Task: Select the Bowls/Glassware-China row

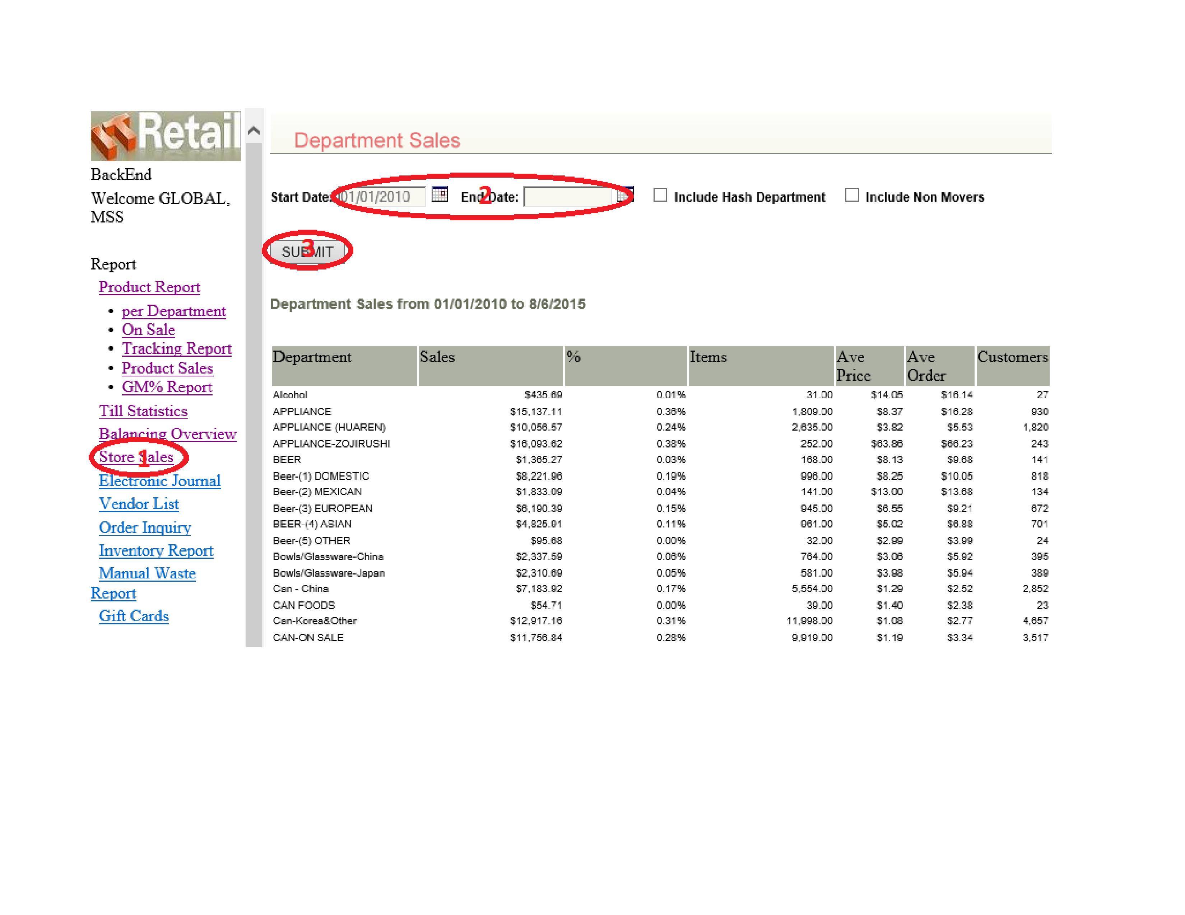Action: click(661, 557)
